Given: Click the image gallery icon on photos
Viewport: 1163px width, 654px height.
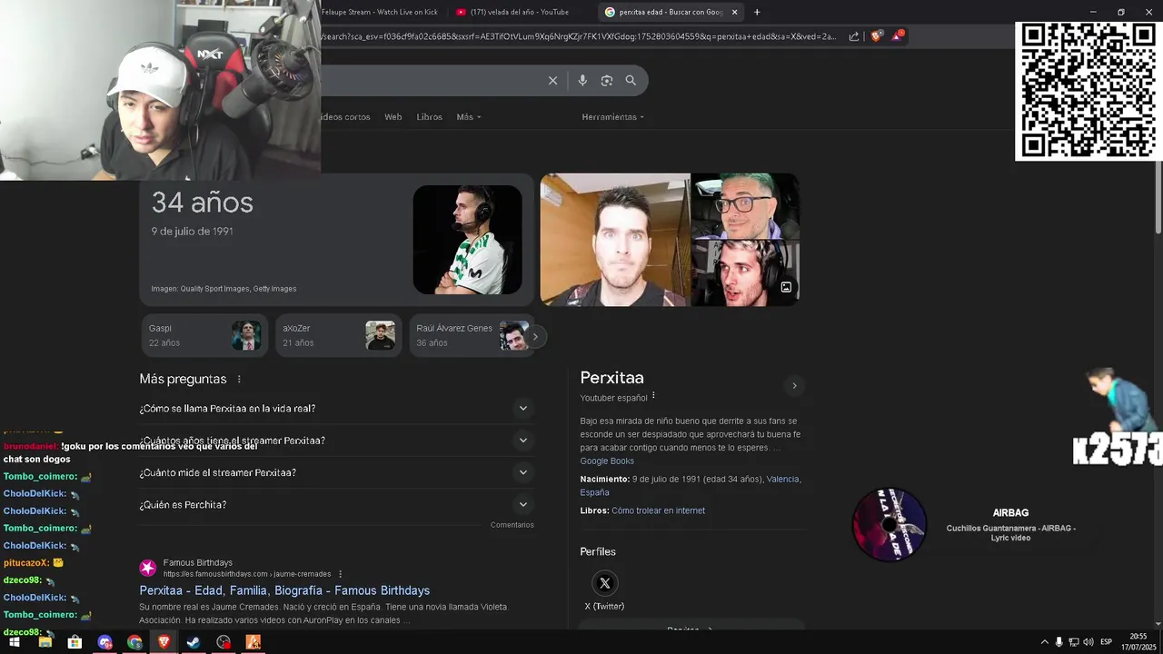Looking at the screenshot, I should pyautogui.click(x=786, y=287).
